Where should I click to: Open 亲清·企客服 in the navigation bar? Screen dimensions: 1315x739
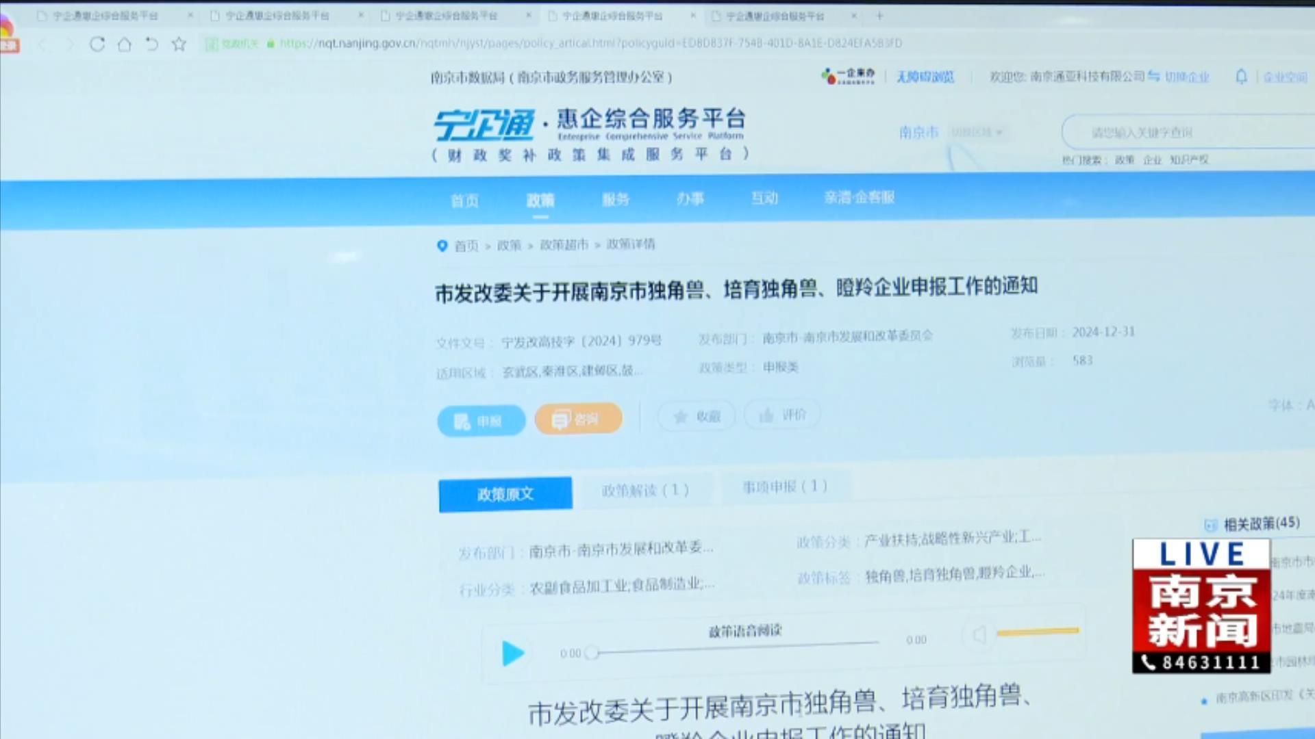(860, 198)
